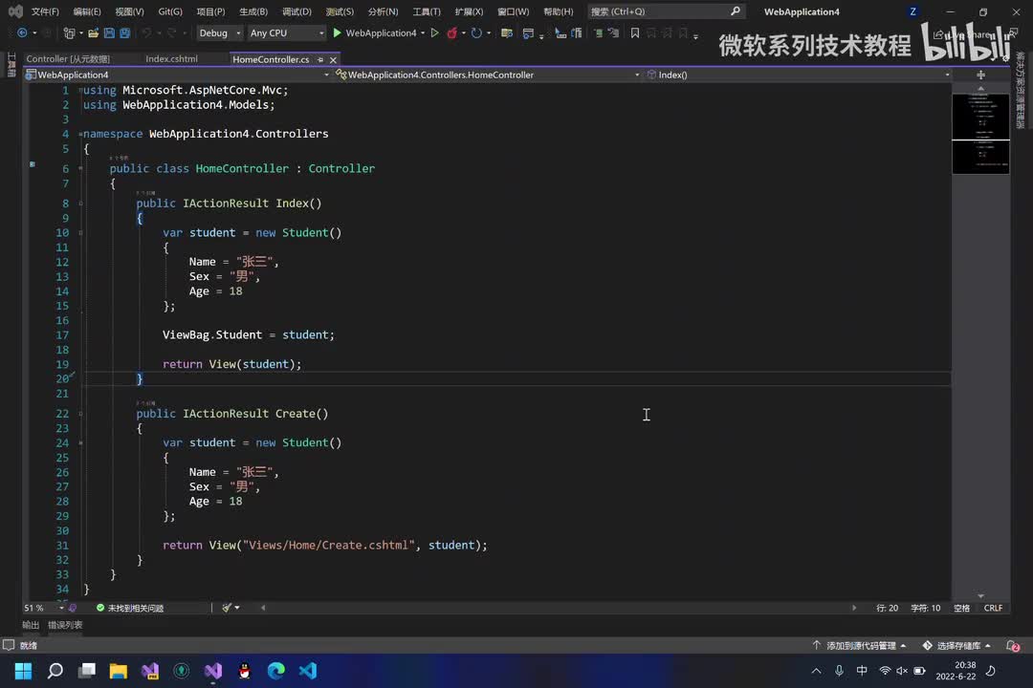Screen dimensions: 1033x688
Task: Click the taskbar clock showing 20:38
Action: coord(956,671)
